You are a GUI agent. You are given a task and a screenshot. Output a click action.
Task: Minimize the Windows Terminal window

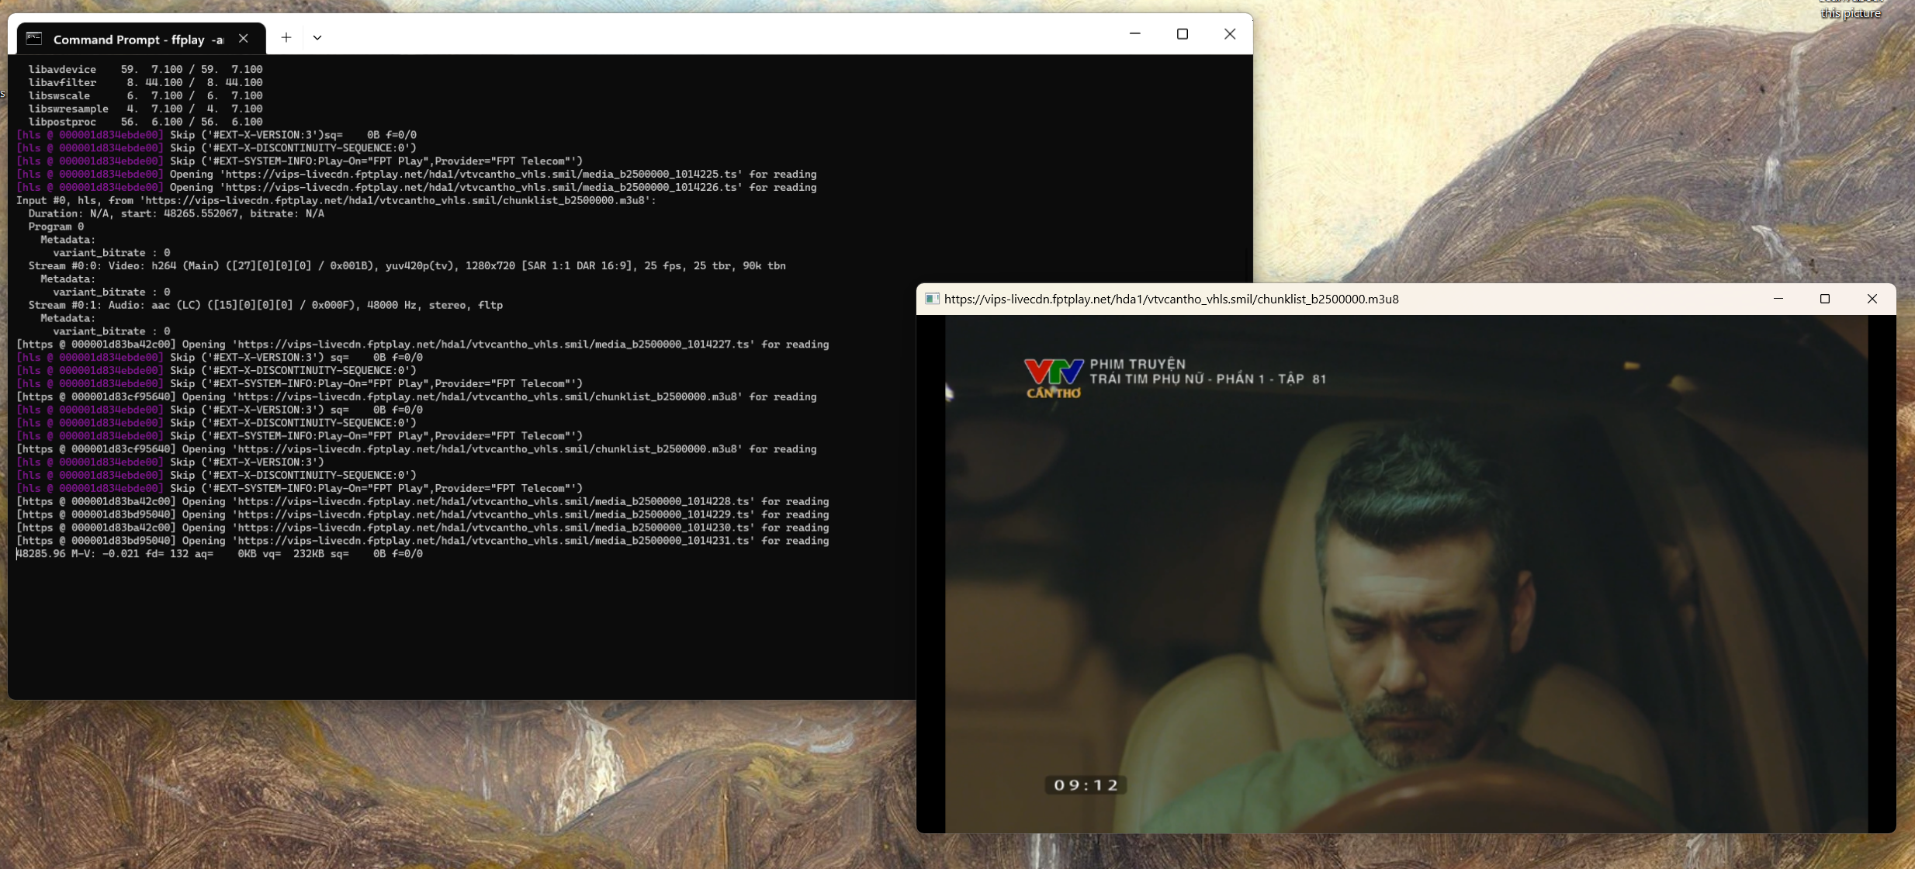click(x=1134, y=33)
